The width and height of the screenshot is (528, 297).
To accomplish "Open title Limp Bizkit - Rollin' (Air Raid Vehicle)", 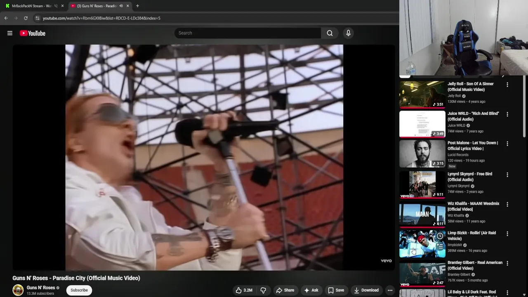I will tap(472, 236).
